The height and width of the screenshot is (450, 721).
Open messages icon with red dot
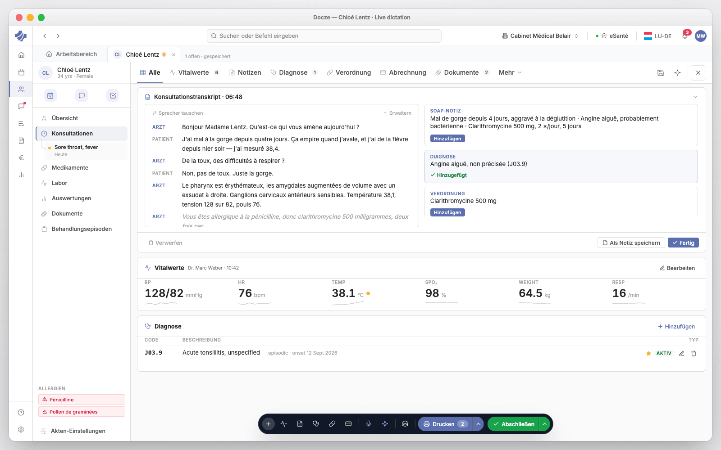(x=21, y=106)
